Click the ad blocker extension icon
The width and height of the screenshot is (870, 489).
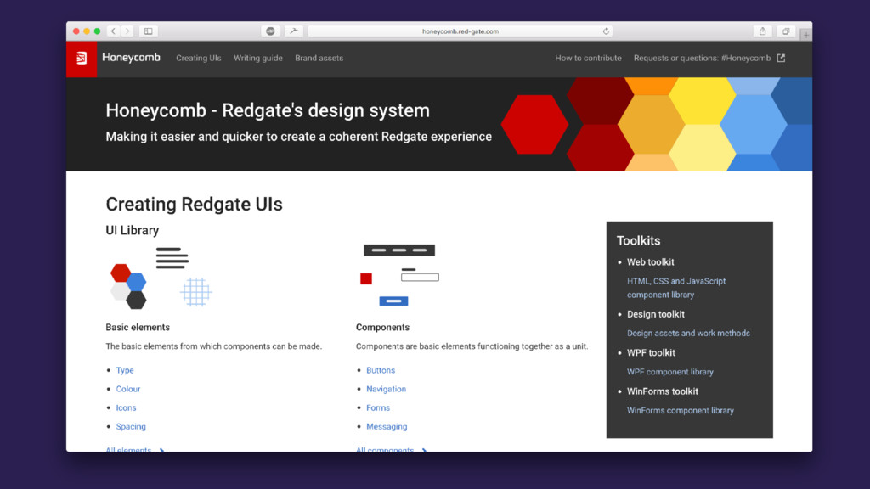270,31
